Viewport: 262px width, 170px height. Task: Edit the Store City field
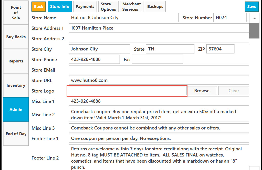(99, 49)
